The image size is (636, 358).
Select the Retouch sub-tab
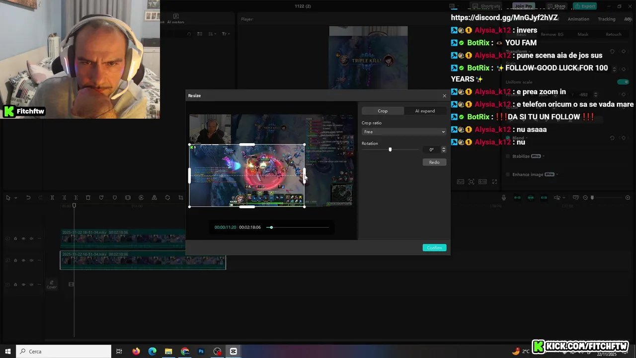click(x=613, y=34)
